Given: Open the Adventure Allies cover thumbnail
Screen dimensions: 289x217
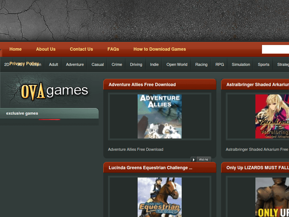Looking at the screenshot, I should pos(160,116).
